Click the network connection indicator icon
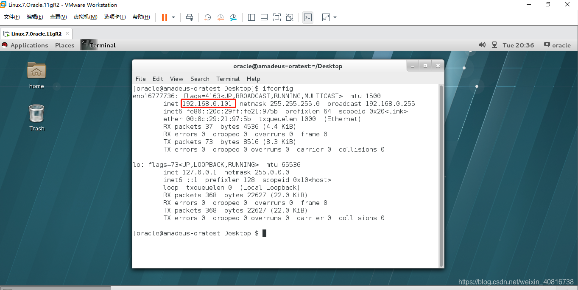This screenshot has width=578, height=290. pos(494,45)
